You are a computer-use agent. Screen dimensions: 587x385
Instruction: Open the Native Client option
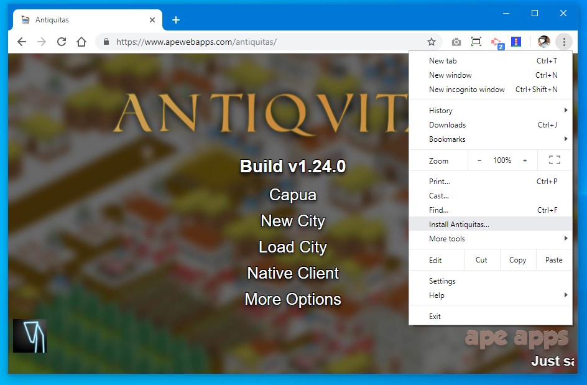pos(293,273)
